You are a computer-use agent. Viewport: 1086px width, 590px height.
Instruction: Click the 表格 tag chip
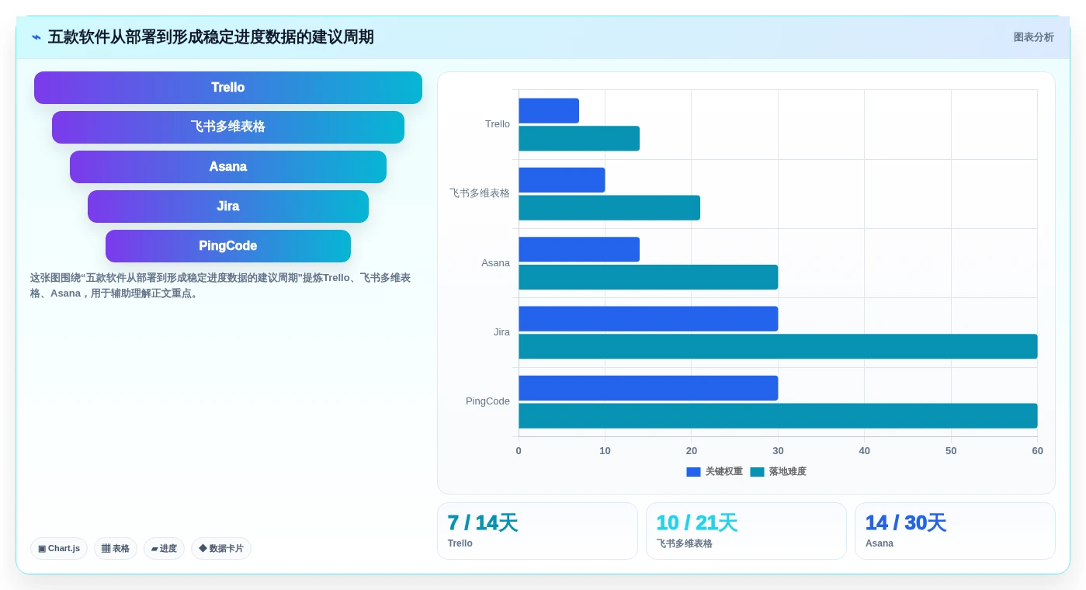pyautogui.click(x=116, y=549)
